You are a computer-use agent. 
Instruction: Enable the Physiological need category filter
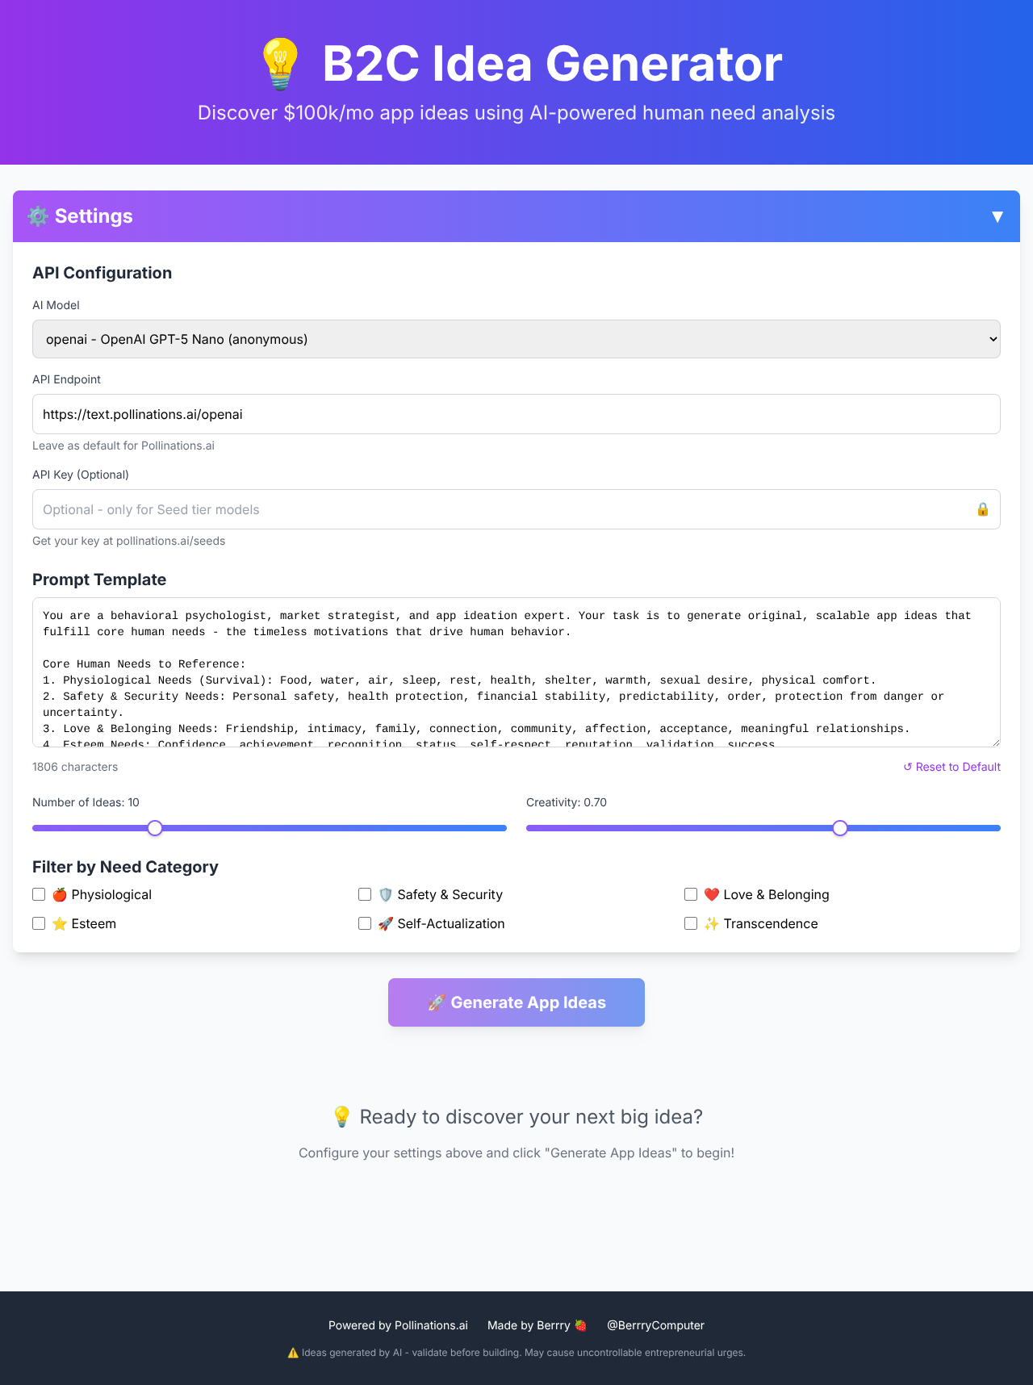pos(38,894)
